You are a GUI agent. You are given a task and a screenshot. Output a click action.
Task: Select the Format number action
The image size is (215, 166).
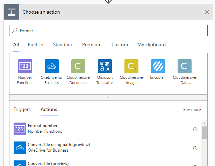pos(105,129)
